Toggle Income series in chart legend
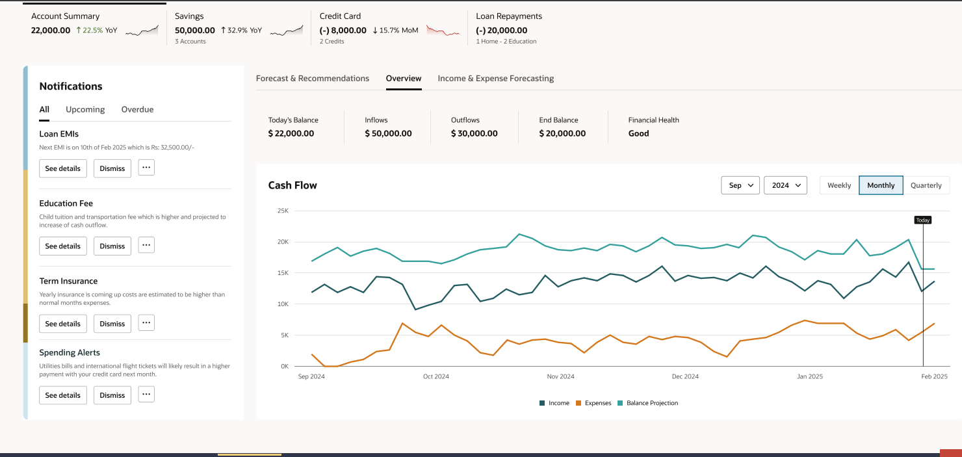Screen dimensions: 962x457 click(x=554, y=403)
